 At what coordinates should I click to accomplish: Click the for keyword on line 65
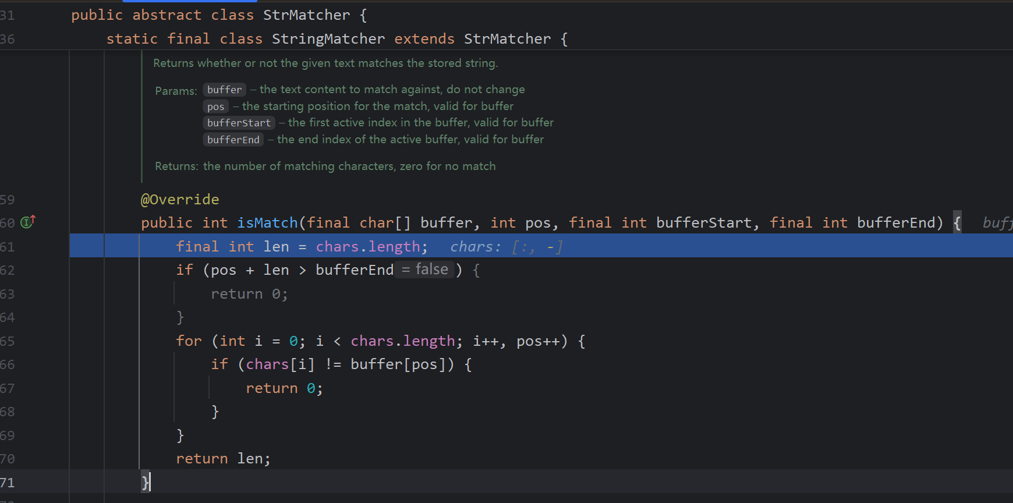[x=189, y=341]
